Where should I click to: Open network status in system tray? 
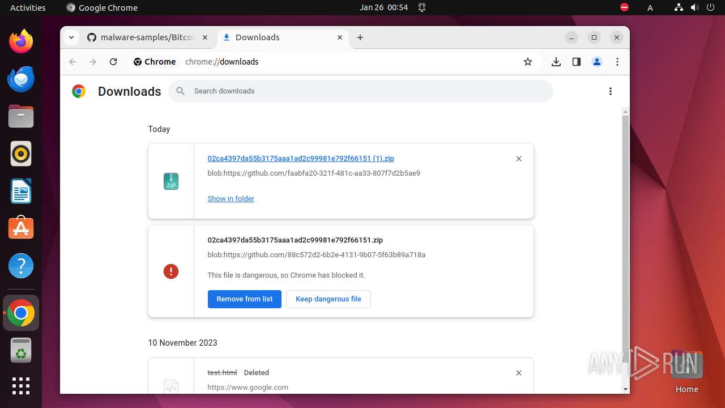click(679, 7)
